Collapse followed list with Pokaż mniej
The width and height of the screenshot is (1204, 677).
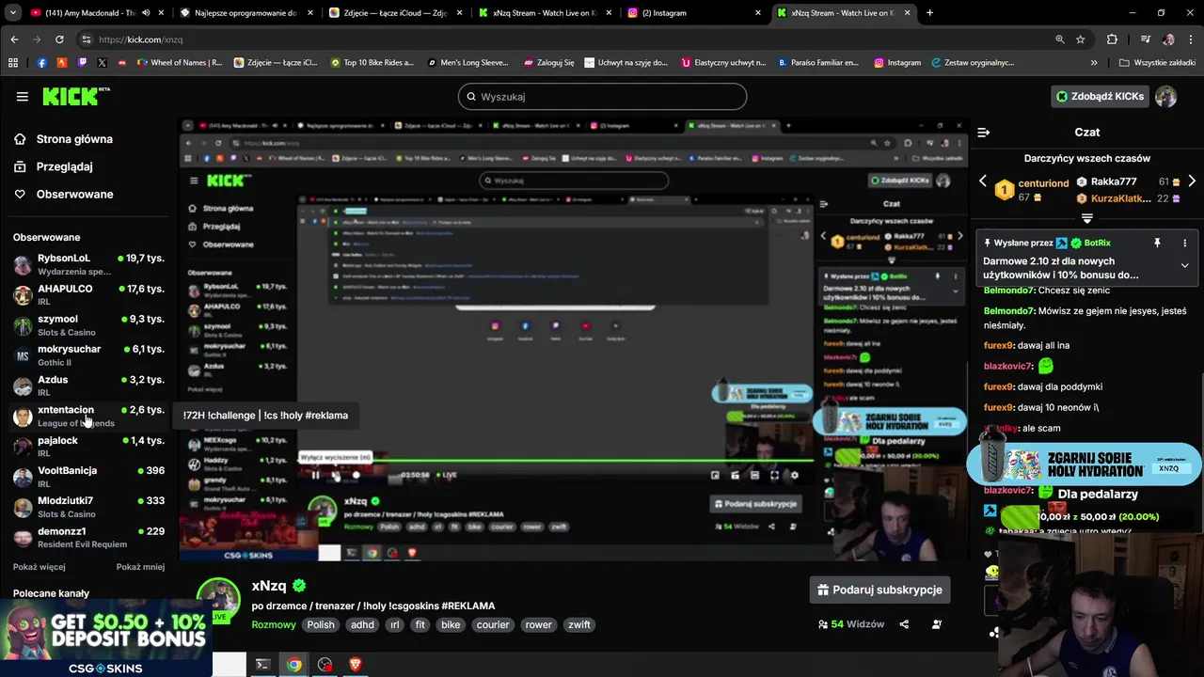coord(140,567)
